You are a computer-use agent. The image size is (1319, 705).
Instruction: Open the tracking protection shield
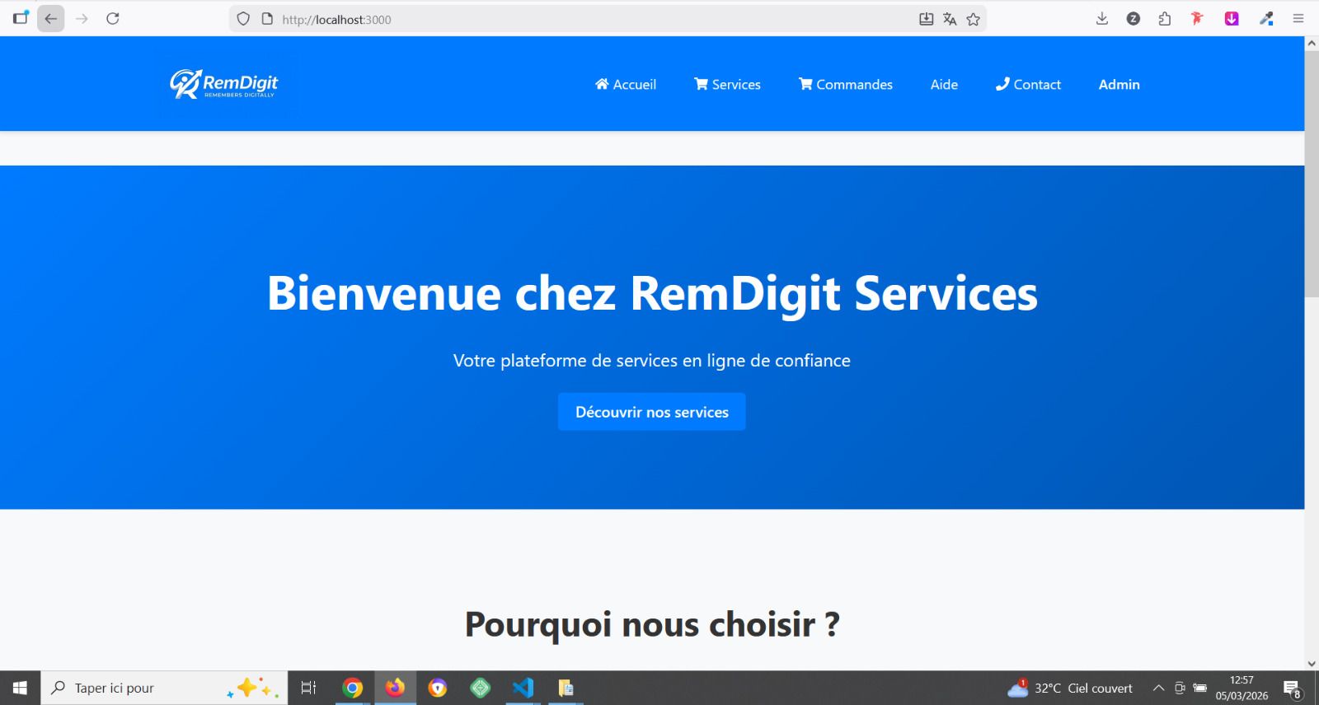[243, 19]
